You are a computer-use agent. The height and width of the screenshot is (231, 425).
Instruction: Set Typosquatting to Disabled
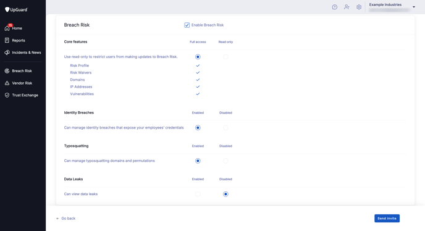click(x=225, y=161)
